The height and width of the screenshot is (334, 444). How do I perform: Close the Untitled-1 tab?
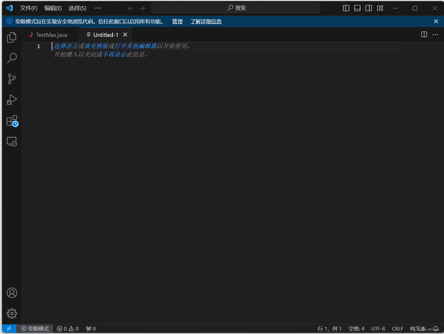tap(125, 35)
